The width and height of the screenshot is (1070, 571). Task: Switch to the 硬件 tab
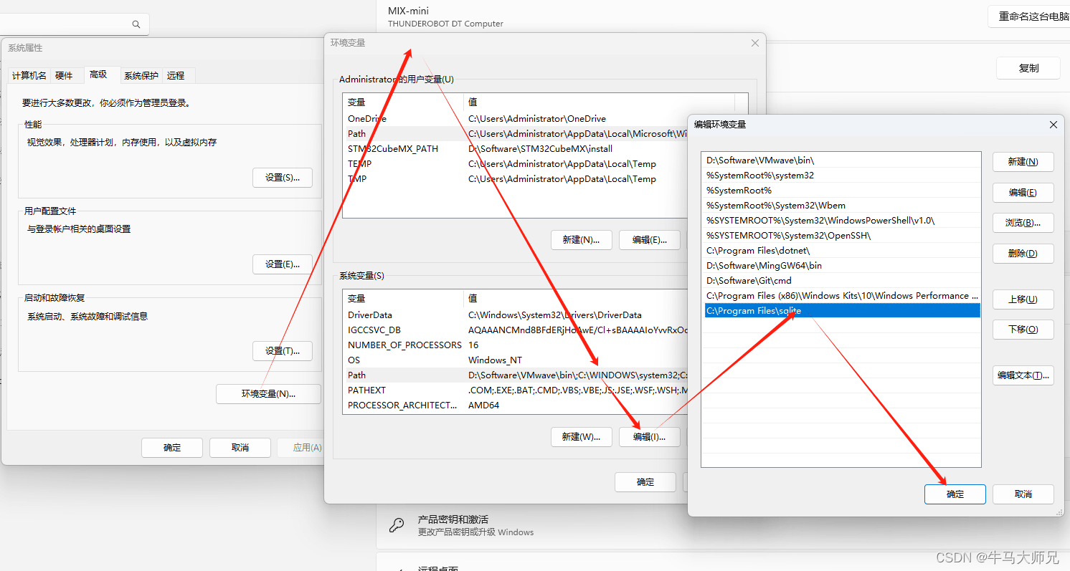(64, 75)
